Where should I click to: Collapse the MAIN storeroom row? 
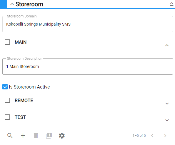tap(167, 45)
